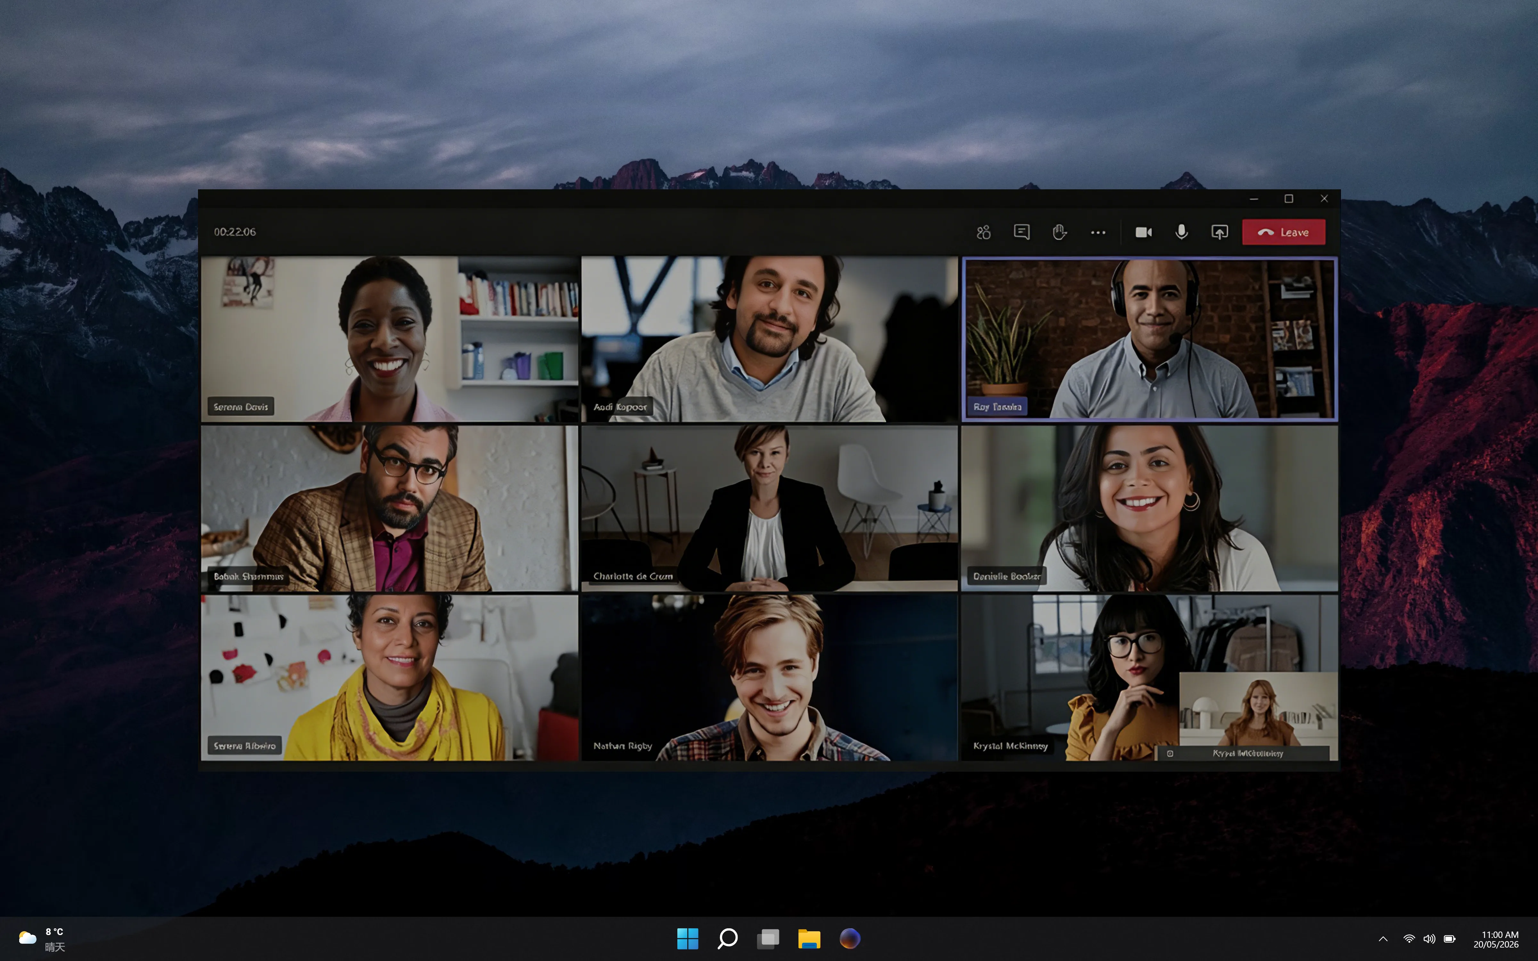Screen dimensions: 1538x961
Task: Click the highlighted Ray Tanaka video tile
Action: click(1149, 339)
